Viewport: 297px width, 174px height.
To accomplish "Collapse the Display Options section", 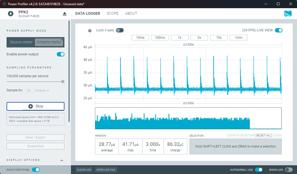I will 62,160.
